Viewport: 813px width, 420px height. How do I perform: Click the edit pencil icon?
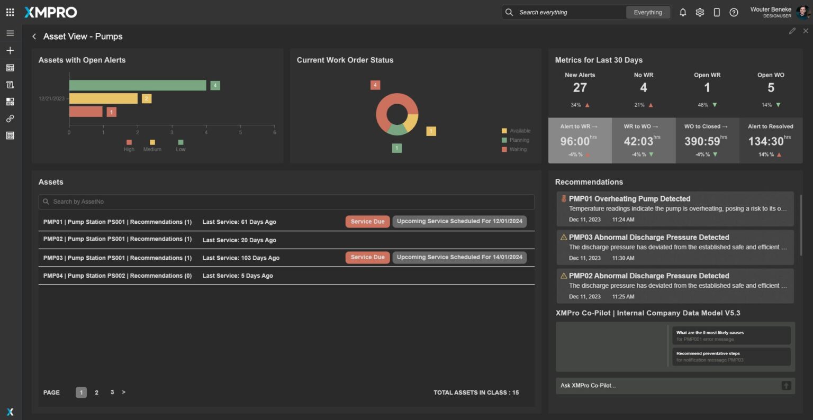pos(792,31)
